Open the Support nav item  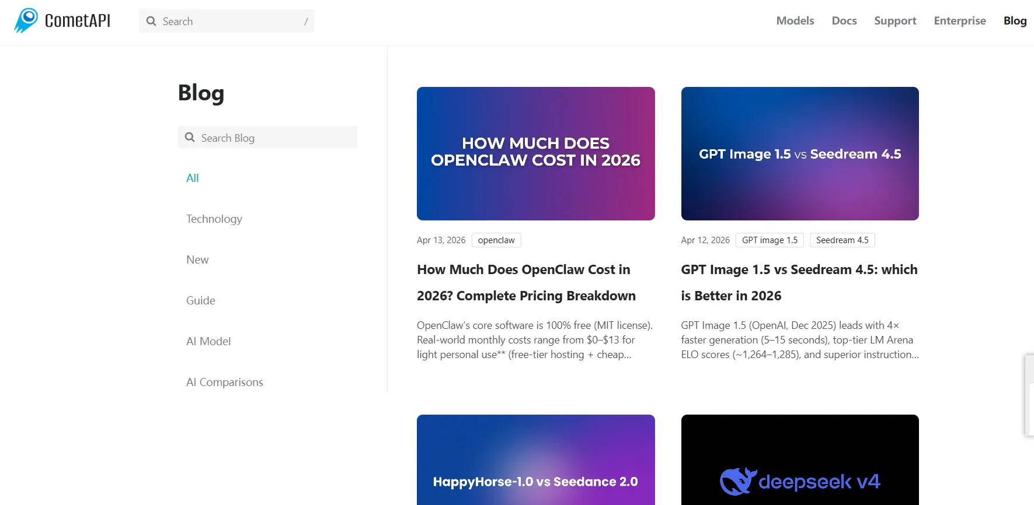point(895,20)
